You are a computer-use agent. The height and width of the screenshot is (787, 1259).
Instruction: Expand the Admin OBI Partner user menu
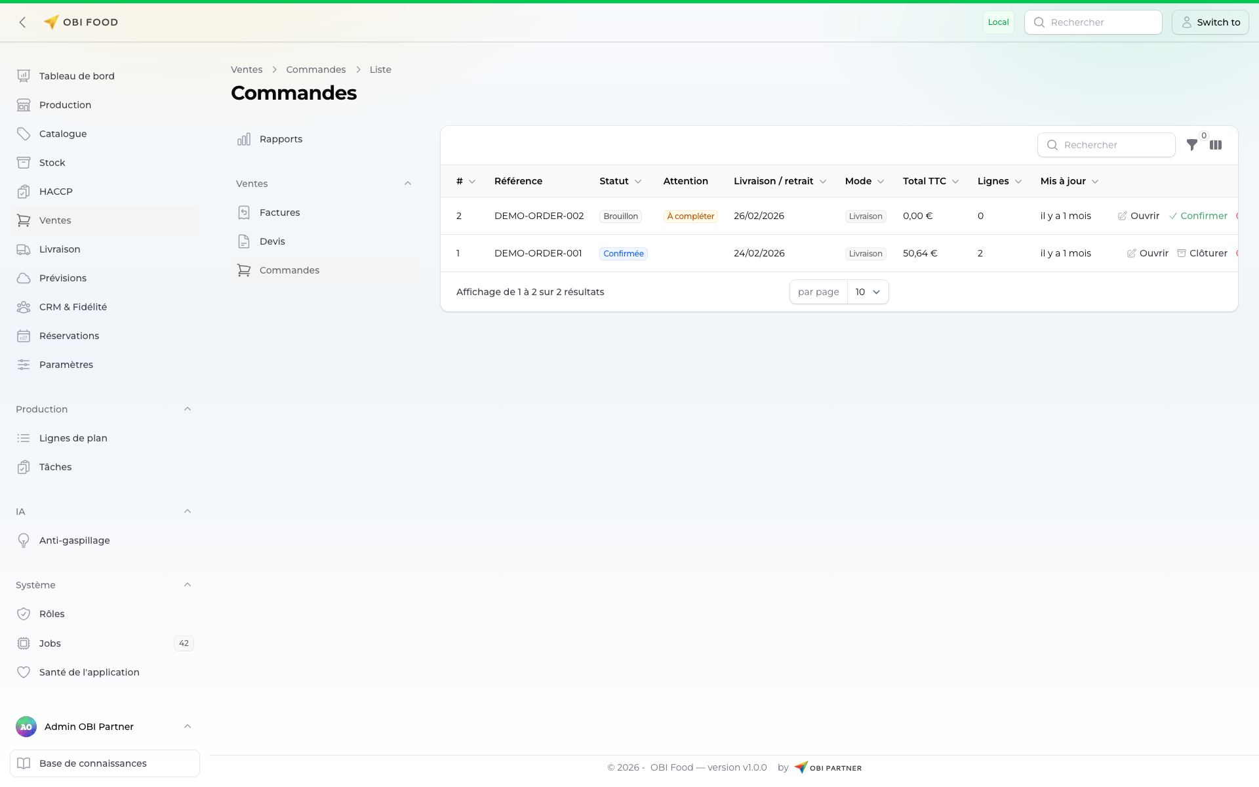(188, 727)
